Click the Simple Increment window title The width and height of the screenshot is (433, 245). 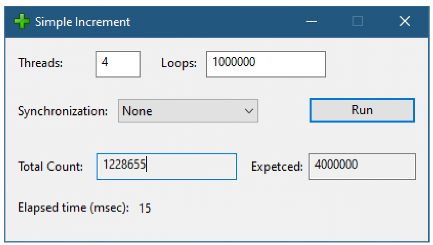(83, 22)
